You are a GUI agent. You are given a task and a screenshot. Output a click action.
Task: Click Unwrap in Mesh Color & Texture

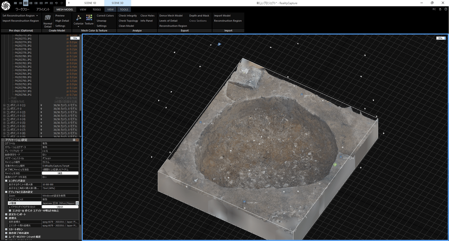tap(101, 21)
